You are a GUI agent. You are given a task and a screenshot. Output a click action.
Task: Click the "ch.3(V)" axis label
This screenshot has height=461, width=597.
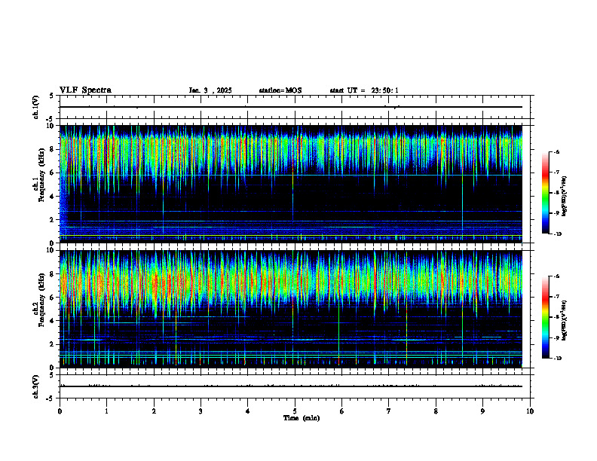pyautogui.click(x=35, y=386)
